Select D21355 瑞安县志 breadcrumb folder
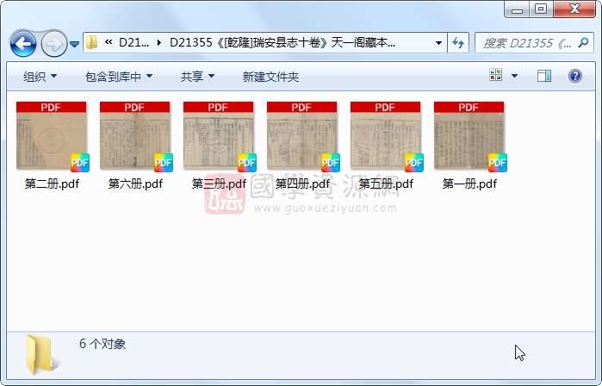This screenshot has height=386, width=602. click(282, 42)
